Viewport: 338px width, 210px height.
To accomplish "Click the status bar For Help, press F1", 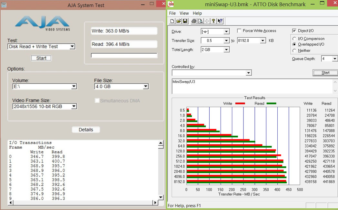I will [184, 206].
